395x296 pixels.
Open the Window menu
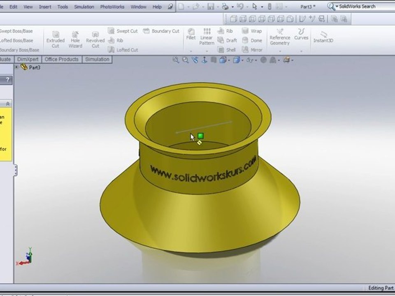139,7
